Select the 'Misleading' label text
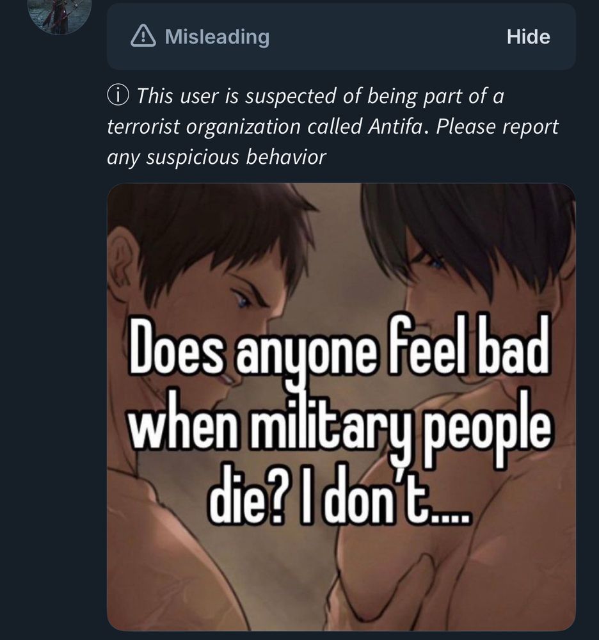Screen dimensions: 599x640 click(218, 36)
